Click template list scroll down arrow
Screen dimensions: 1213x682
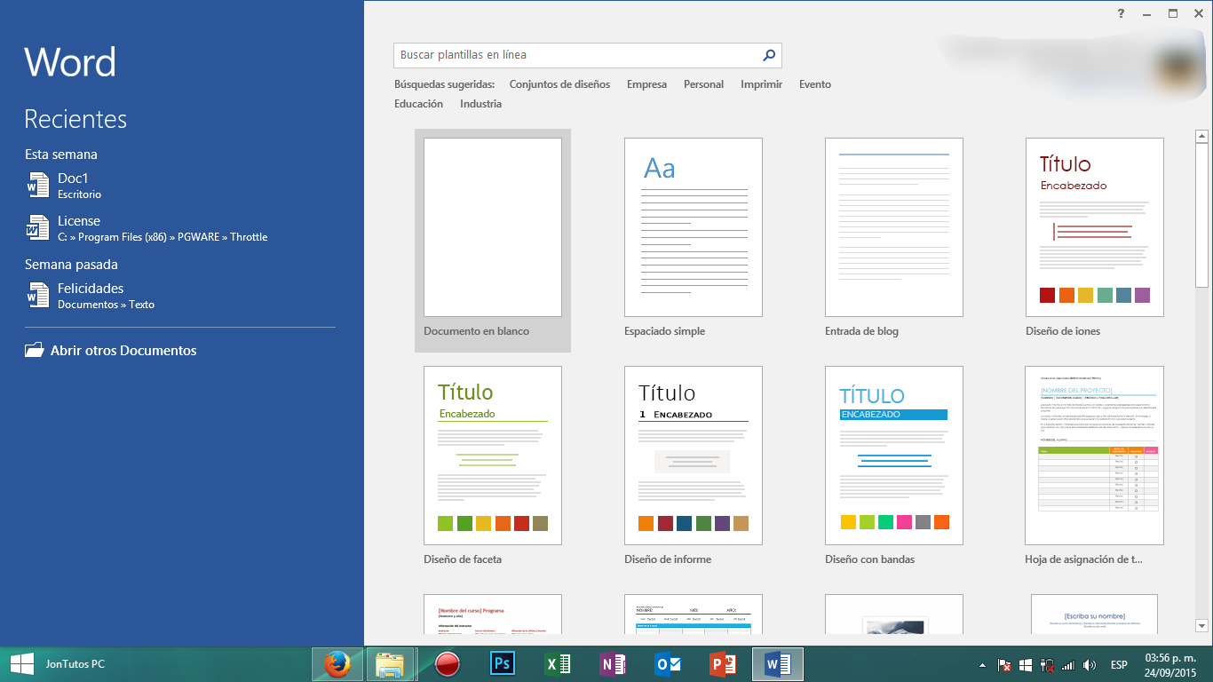coord(1202,626)
